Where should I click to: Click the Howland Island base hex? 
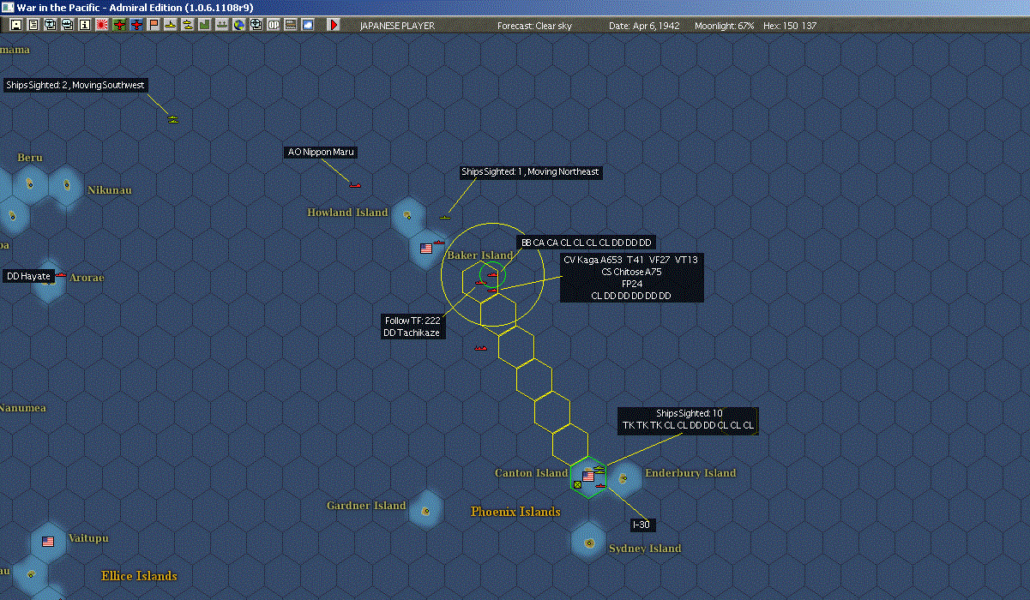tap(408, 215)
